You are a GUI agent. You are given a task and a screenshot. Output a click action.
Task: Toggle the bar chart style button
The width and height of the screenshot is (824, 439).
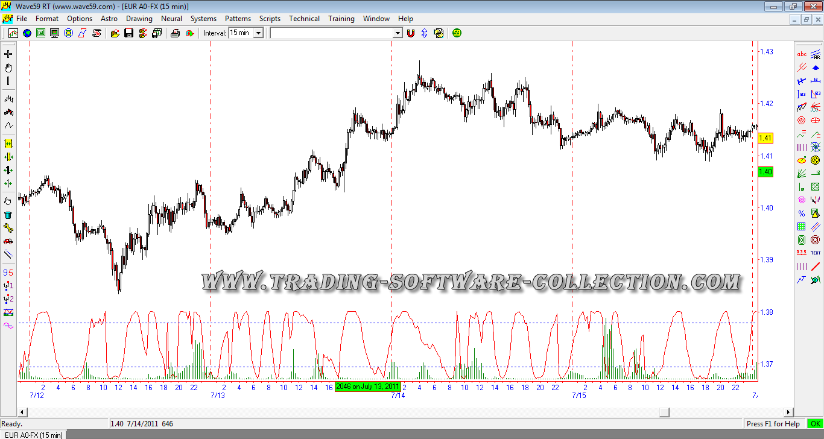coord(8,99)
